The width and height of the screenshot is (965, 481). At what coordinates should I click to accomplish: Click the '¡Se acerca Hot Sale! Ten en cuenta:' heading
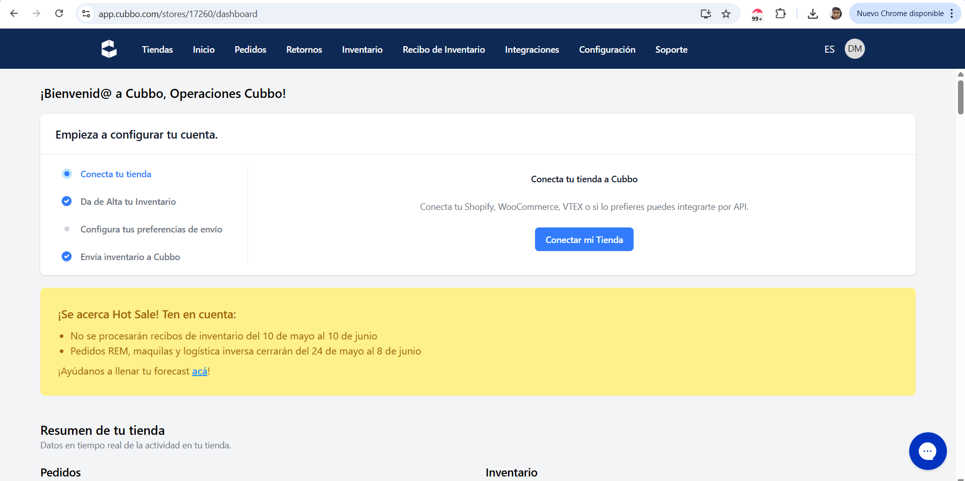tap(147, 314)
